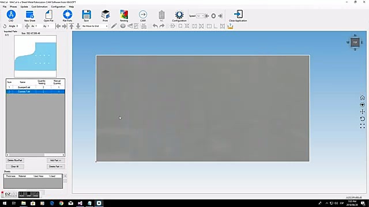Click the pan view cross icon
Image resolution: width=369 pixels, height=207 pixels.
click(362, 112)
